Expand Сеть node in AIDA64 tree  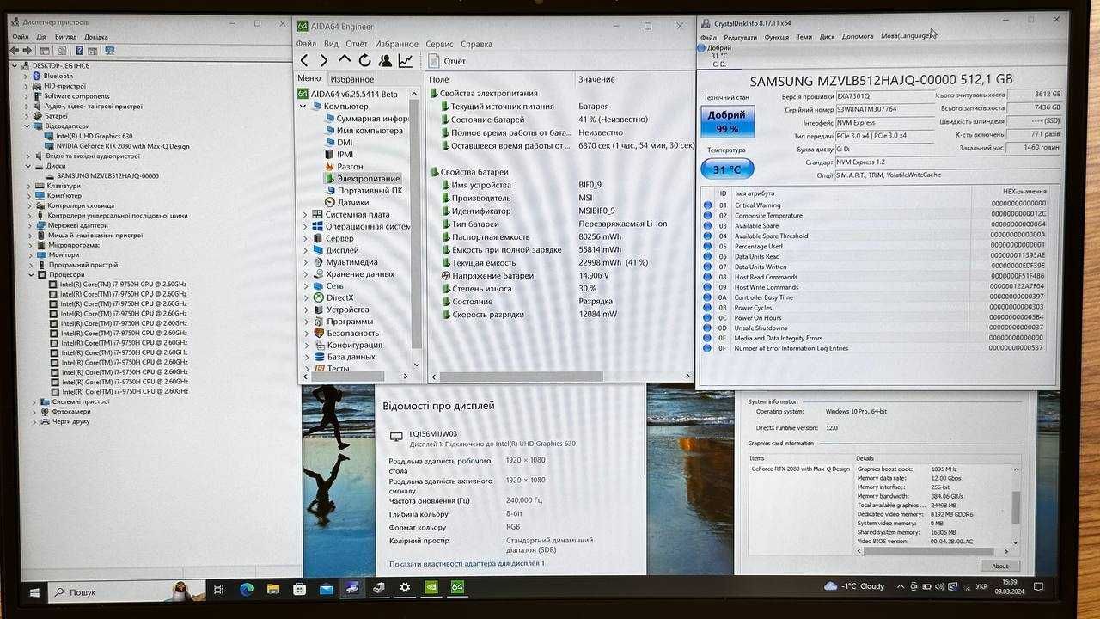(x=304, y=285)
